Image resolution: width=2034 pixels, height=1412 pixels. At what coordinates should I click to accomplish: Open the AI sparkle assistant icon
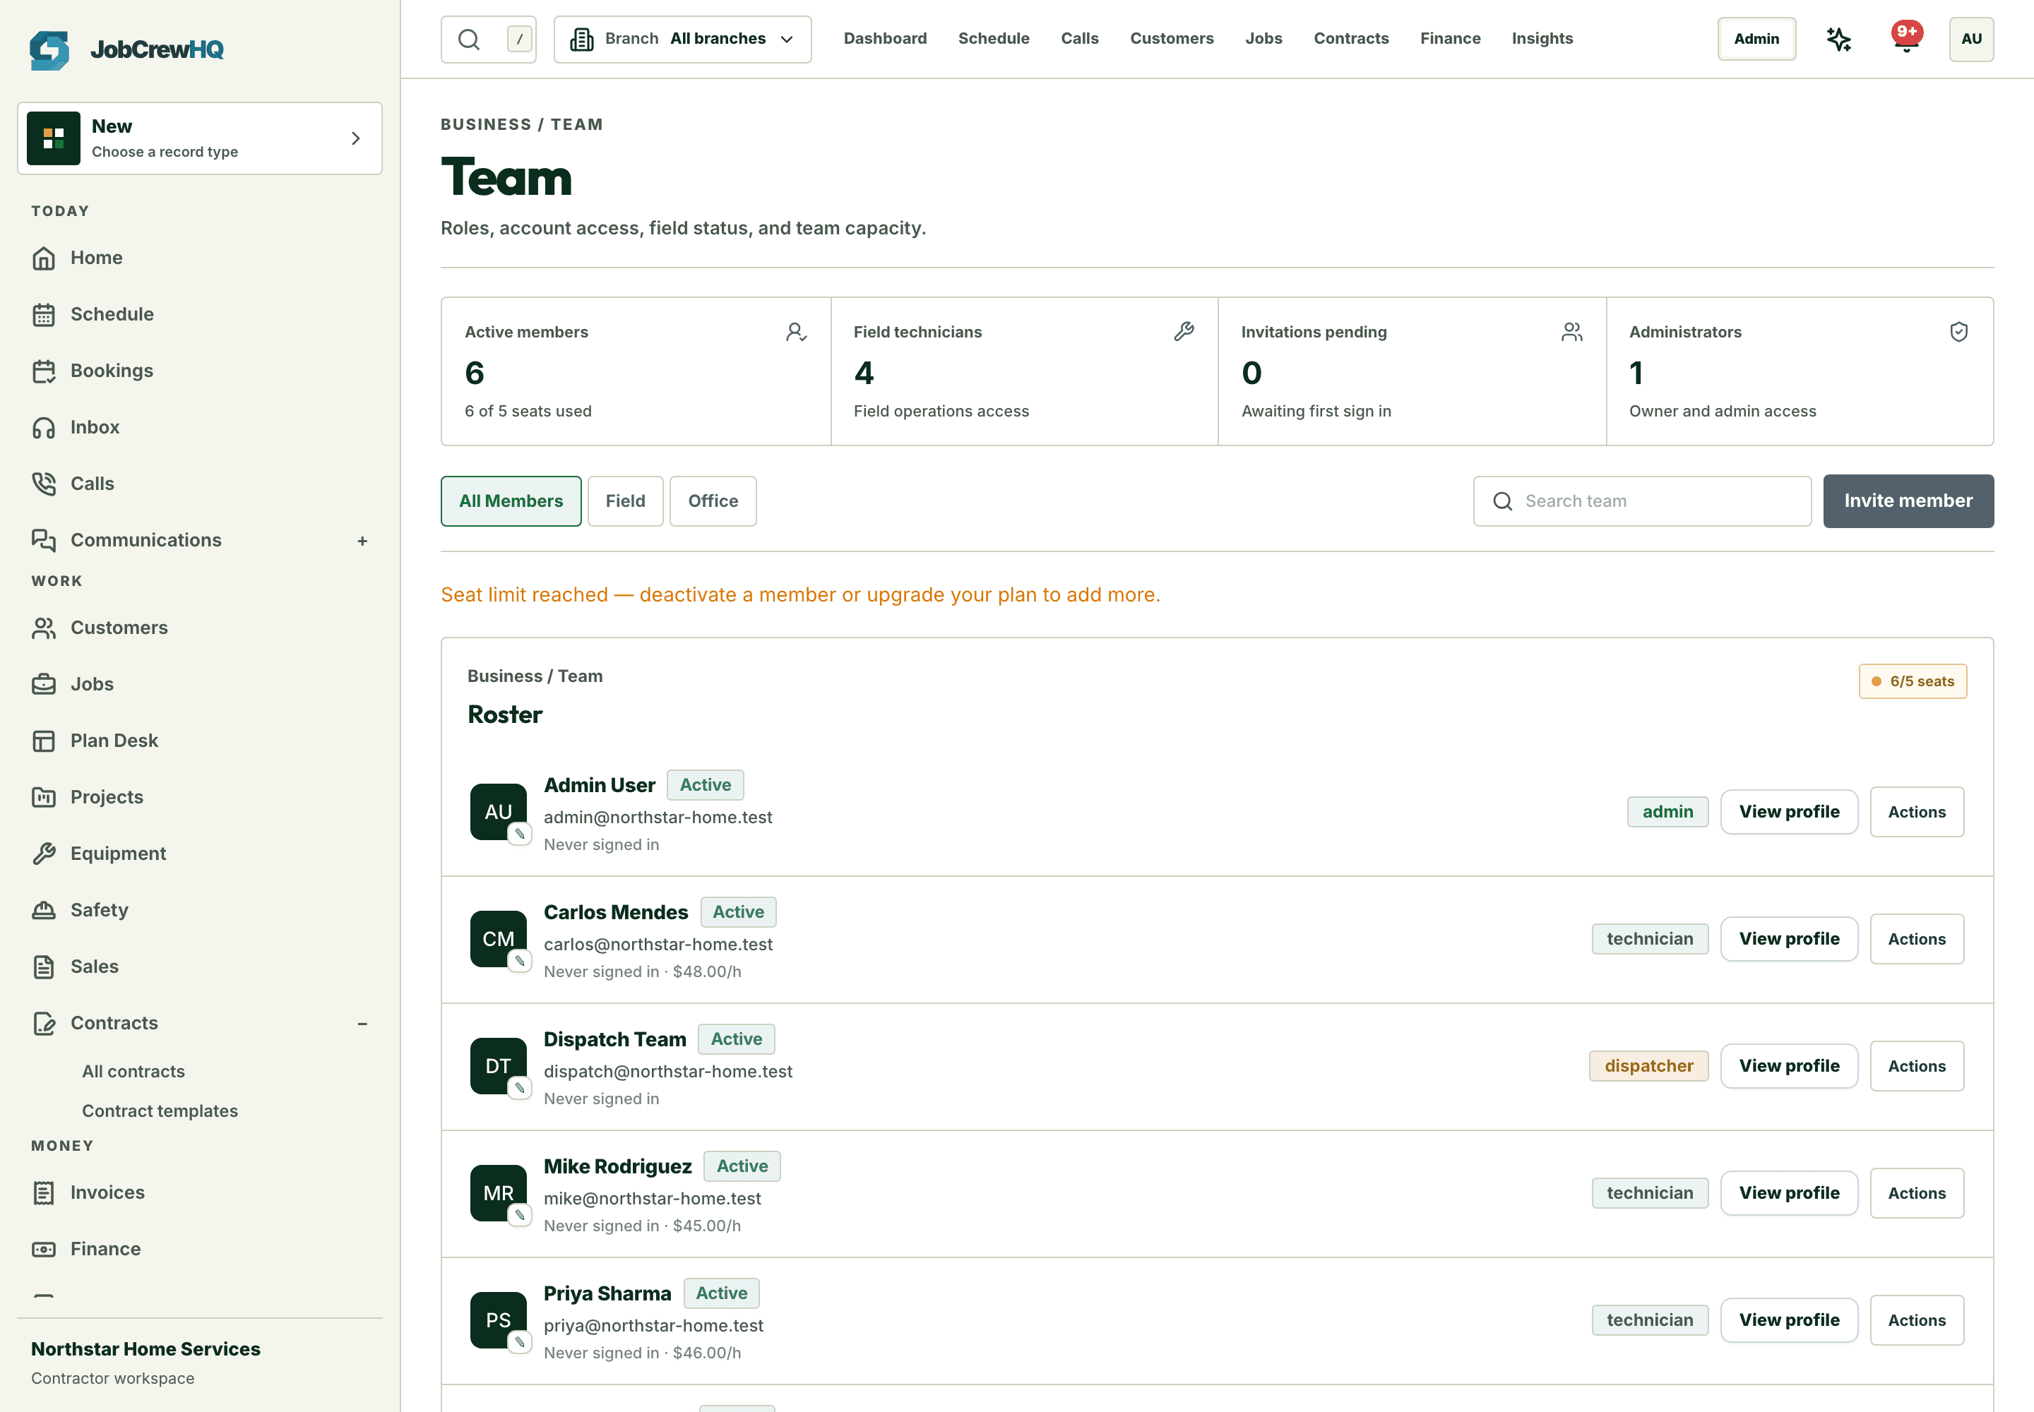click(1838, 39)
